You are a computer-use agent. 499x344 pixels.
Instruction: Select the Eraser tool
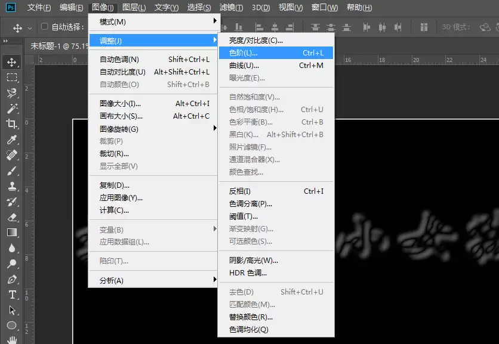click(x=12, y=217)
